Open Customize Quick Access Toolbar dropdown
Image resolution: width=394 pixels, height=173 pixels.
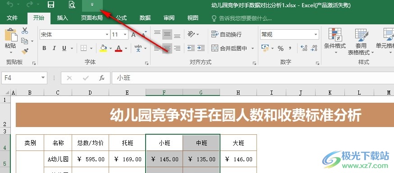click(x=92, y=5)
